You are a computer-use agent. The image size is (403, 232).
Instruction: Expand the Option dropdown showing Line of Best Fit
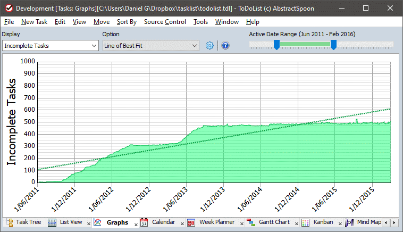click(150, 46)
